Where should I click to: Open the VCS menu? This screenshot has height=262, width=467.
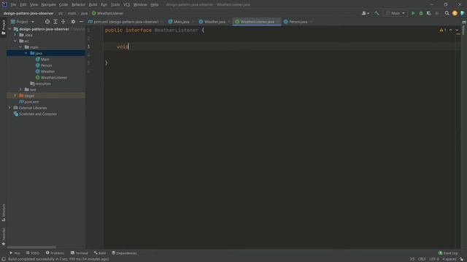tap(126, 4)
